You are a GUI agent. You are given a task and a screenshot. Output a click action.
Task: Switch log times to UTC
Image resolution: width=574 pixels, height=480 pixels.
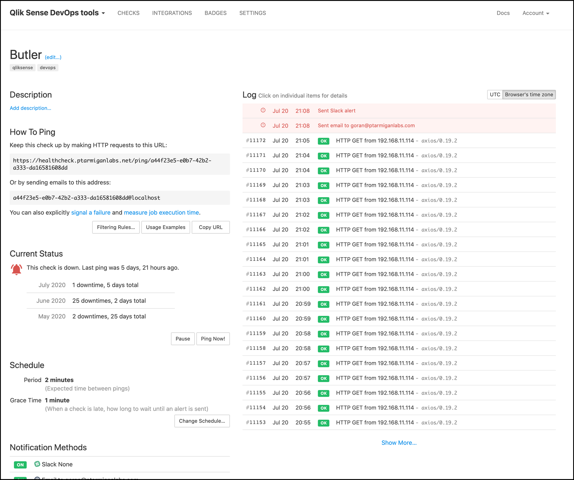point(495,95)
